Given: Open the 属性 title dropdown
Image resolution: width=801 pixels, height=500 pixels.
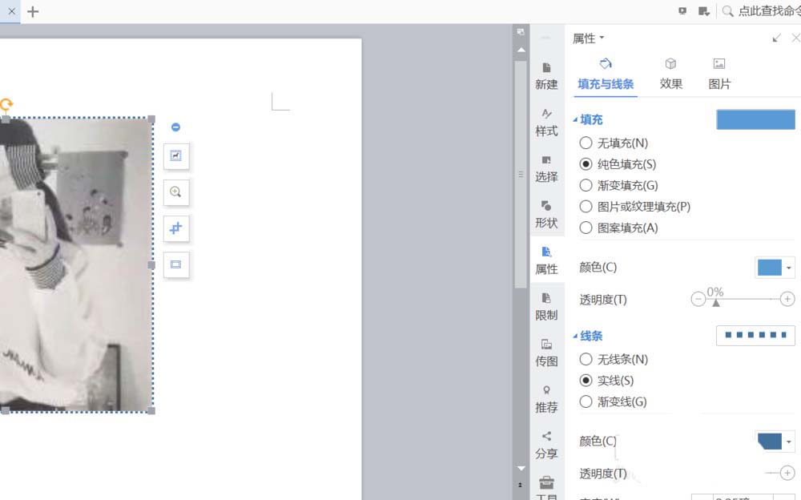Looking at the screenshot, I should pos(602,38).
